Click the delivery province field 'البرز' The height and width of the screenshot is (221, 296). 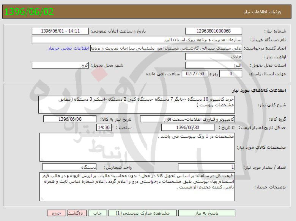coord(213,65)
